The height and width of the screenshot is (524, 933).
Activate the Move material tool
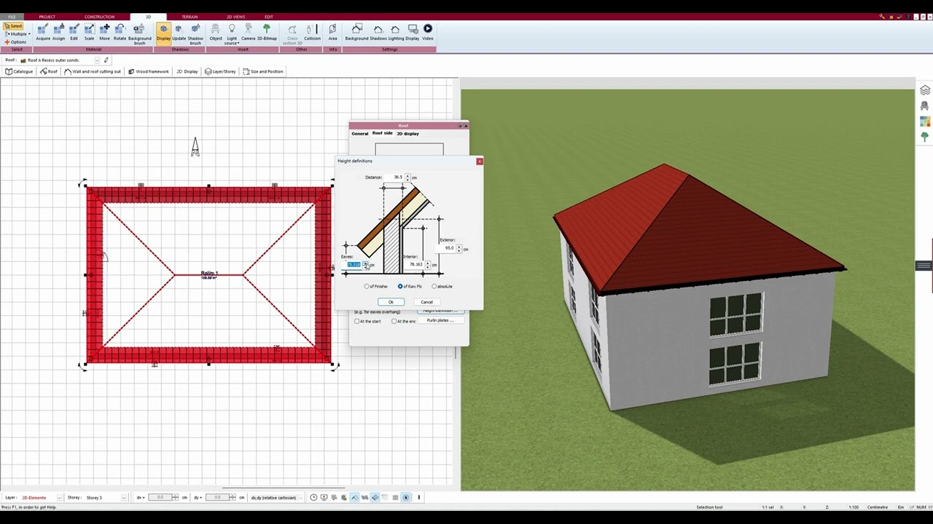point(104,31)
